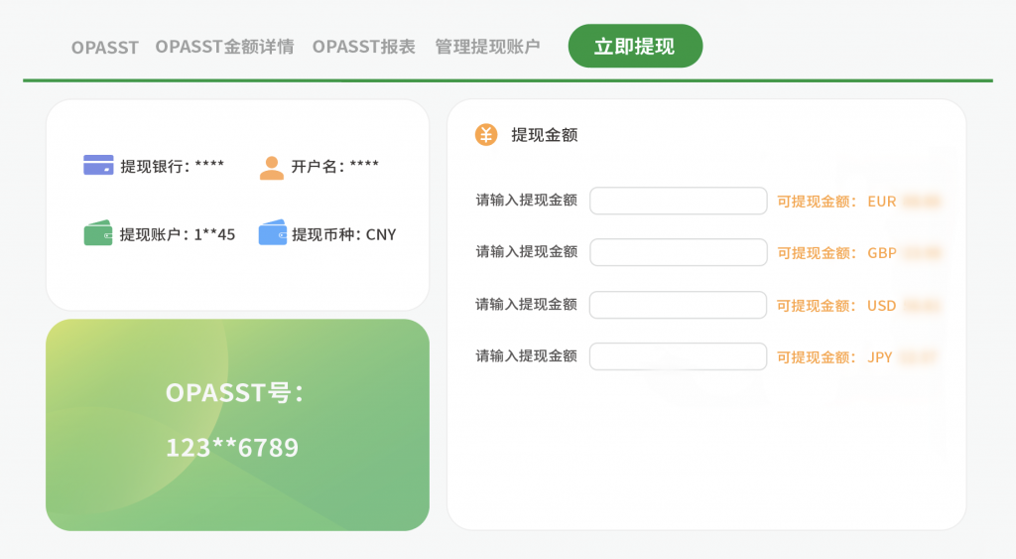The image size is (1016, 559).
Task: Click the EUR available amount text
Action: click(x=858, y=201)
